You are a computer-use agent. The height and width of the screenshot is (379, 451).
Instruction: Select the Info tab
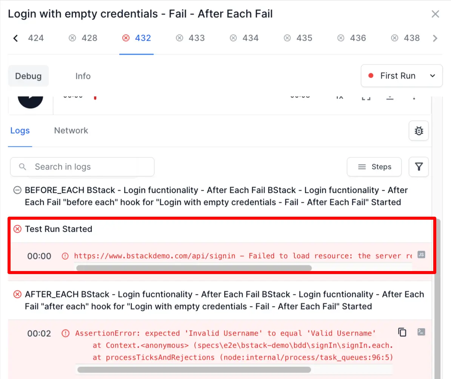click(83, 76)
